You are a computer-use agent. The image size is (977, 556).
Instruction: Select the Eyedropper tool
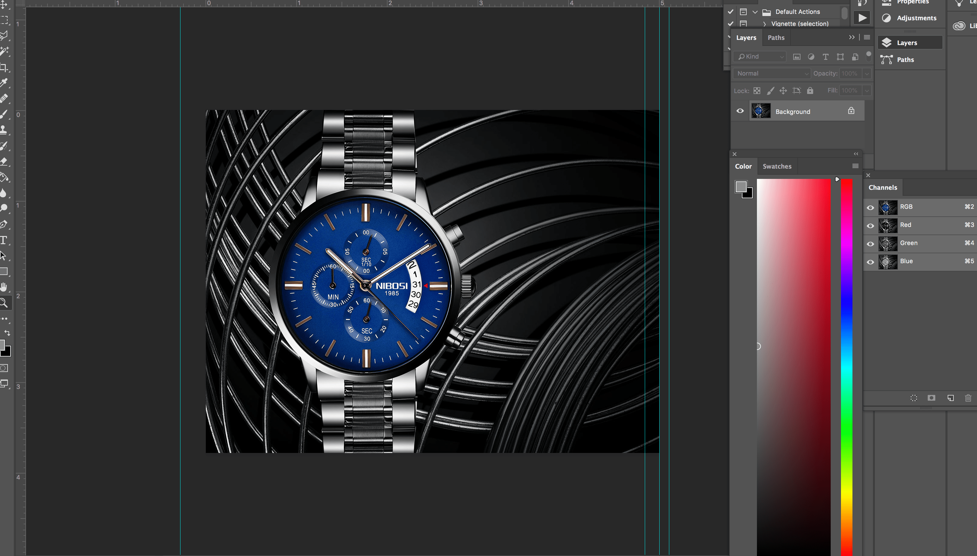click(4, 83)
